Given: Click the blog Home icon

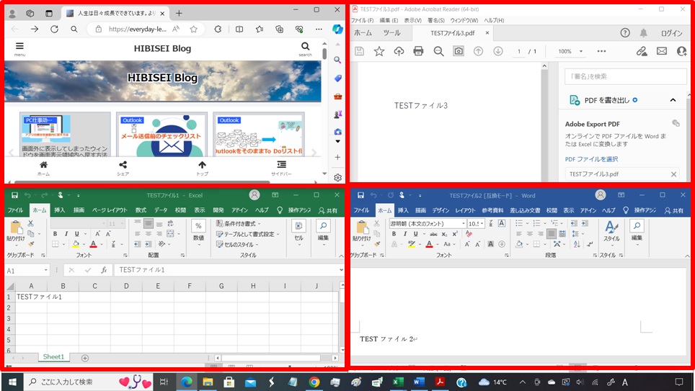Looking at the screenshot, I should pyautogui.click(x=43, y=165).
